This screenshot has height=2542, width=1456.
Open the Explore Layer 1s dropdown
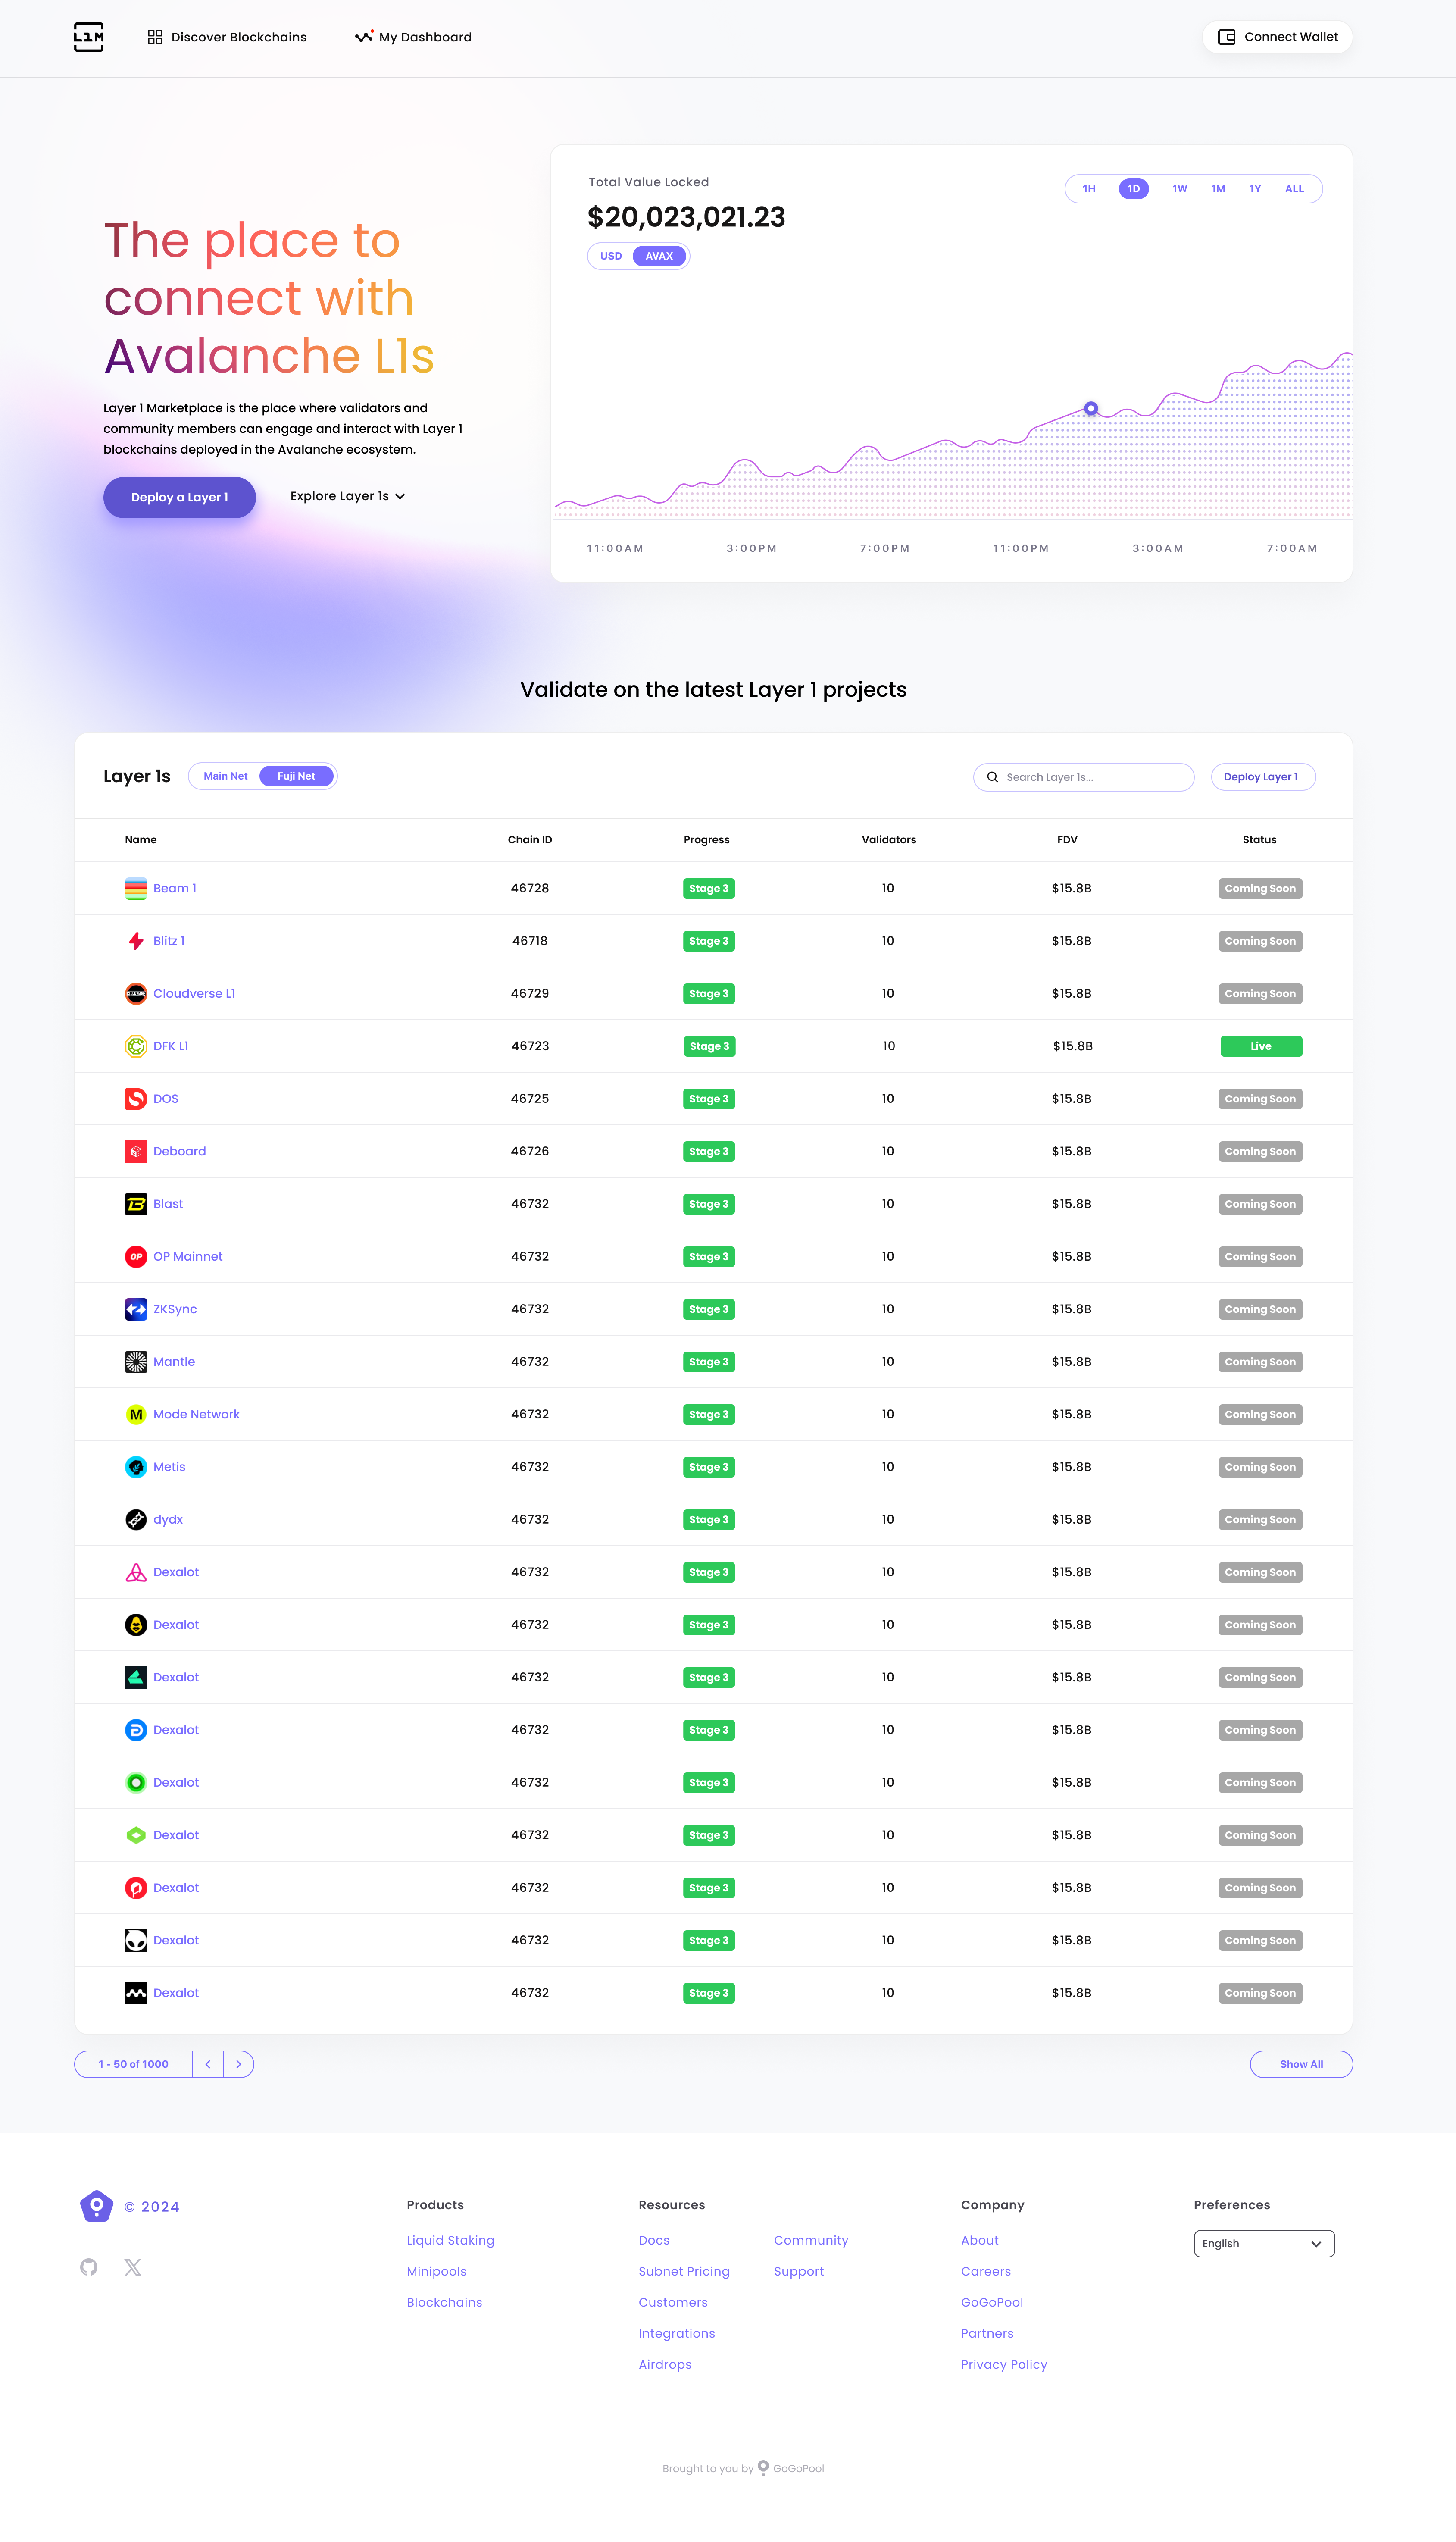tap(347, 496)
